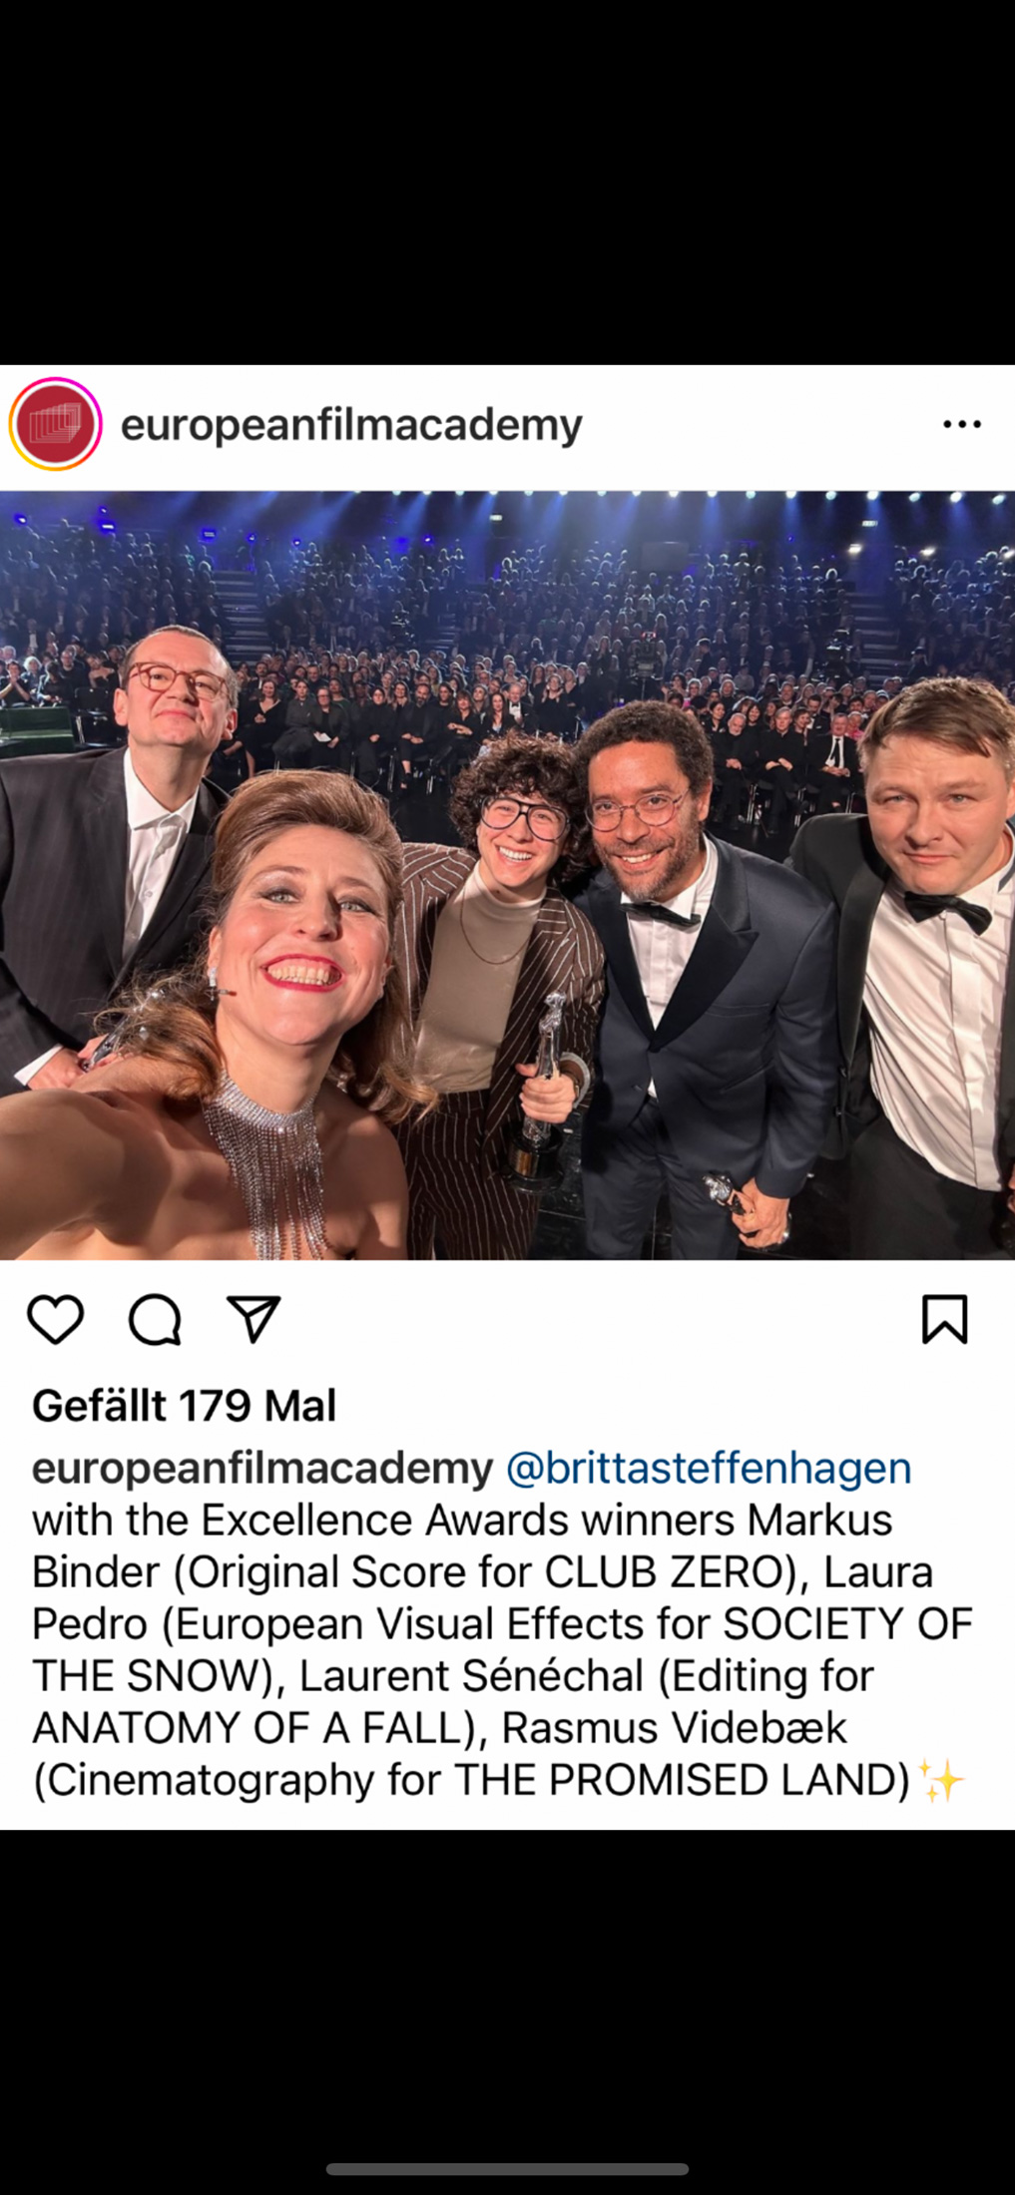Tap the sparkles emoji ending the caption
The width and height of the screenshot is (1015, 2195).
(x=941, y=1780)
